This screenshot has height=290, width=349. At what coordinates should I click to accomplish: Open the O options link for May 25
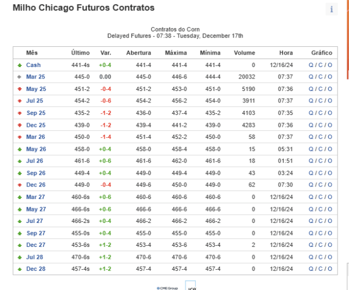pyautogui.click(x=330, y=89)
